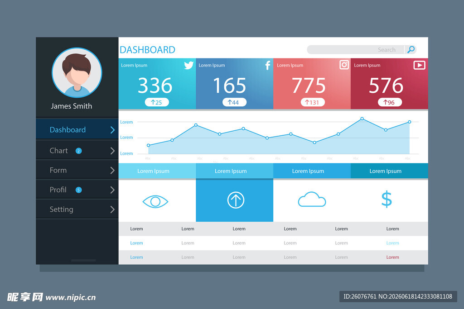Expand the Form menu chevron

point(112,171)
